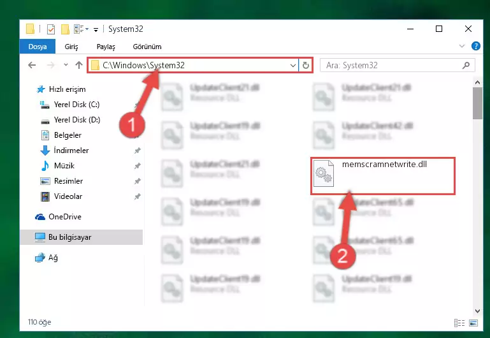Click the scrollbar up arrow

coord(477,82)
